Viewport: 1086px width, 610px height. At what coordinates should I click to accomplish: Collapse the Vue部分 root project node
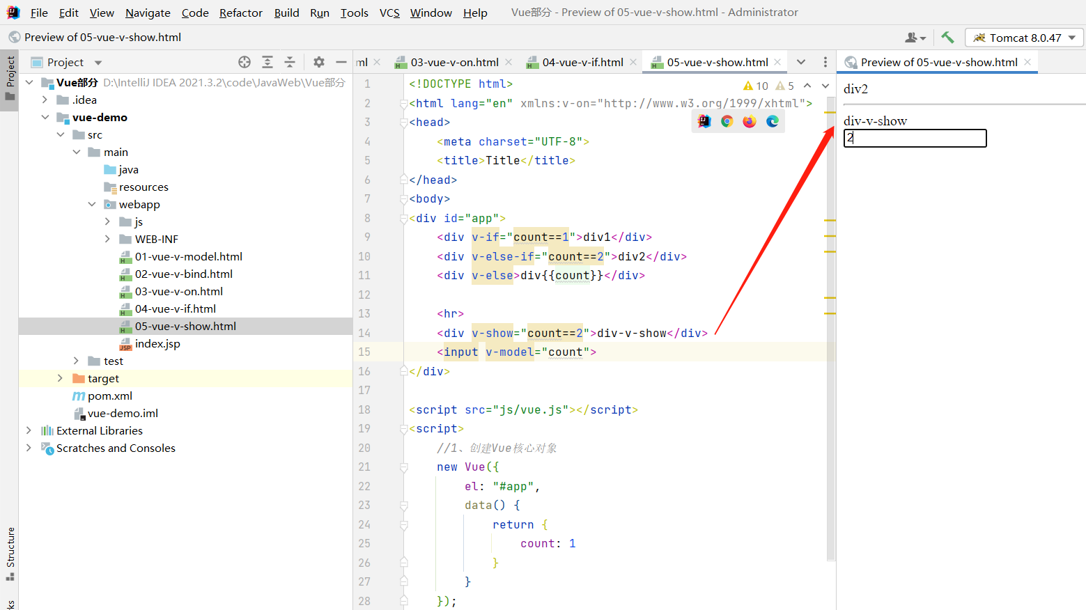point(29,82)
